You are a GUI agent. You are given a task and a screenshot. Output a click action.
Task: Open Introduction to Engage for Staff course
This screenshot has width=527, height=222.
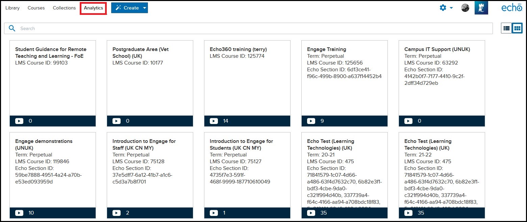(144, 145)
